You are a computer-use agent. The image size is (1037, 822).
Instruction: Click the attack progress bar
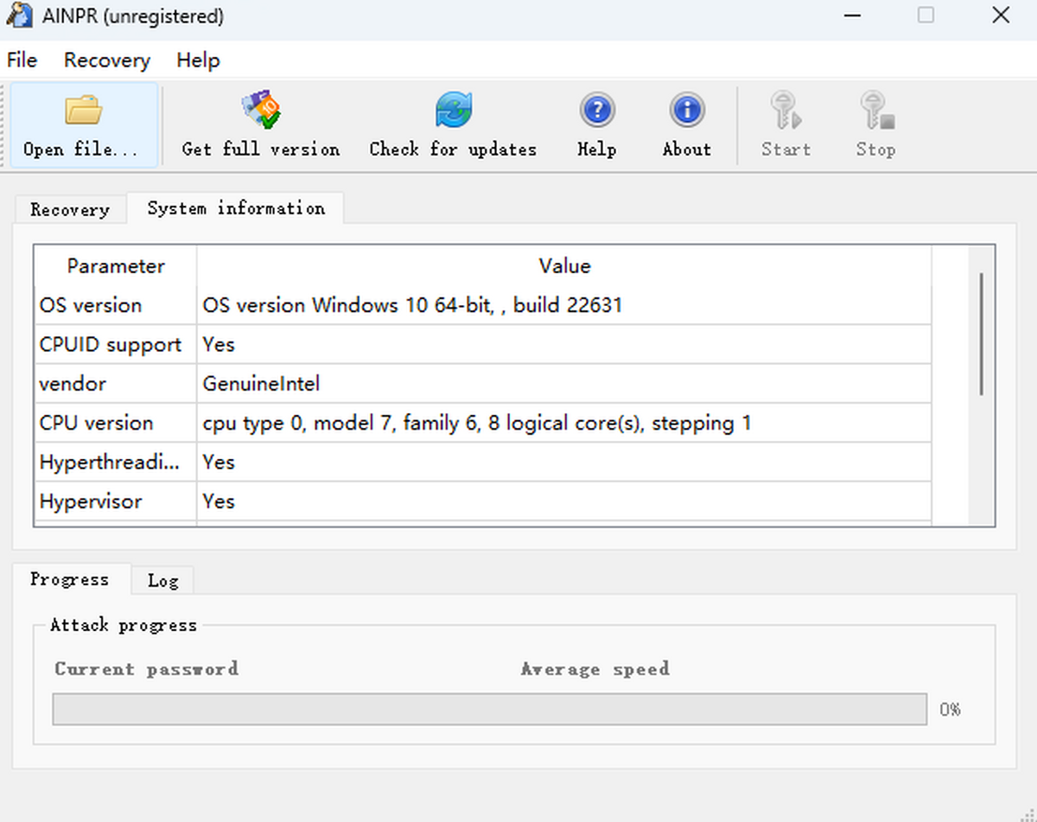pos(490,710)
